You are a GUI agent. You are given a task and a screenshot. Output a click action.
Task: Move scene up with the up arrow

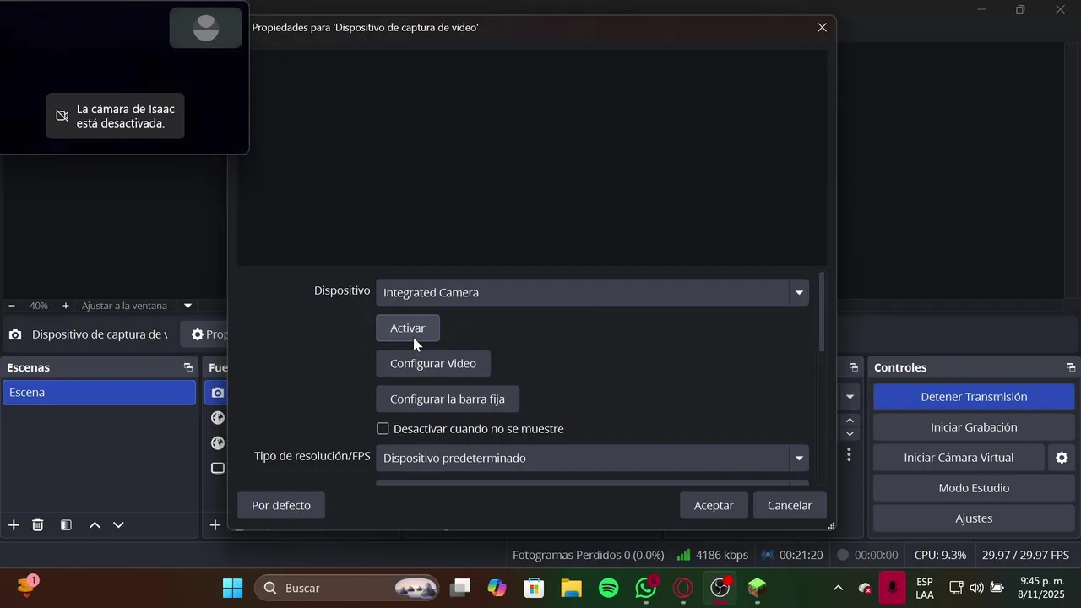click(95, 525)
